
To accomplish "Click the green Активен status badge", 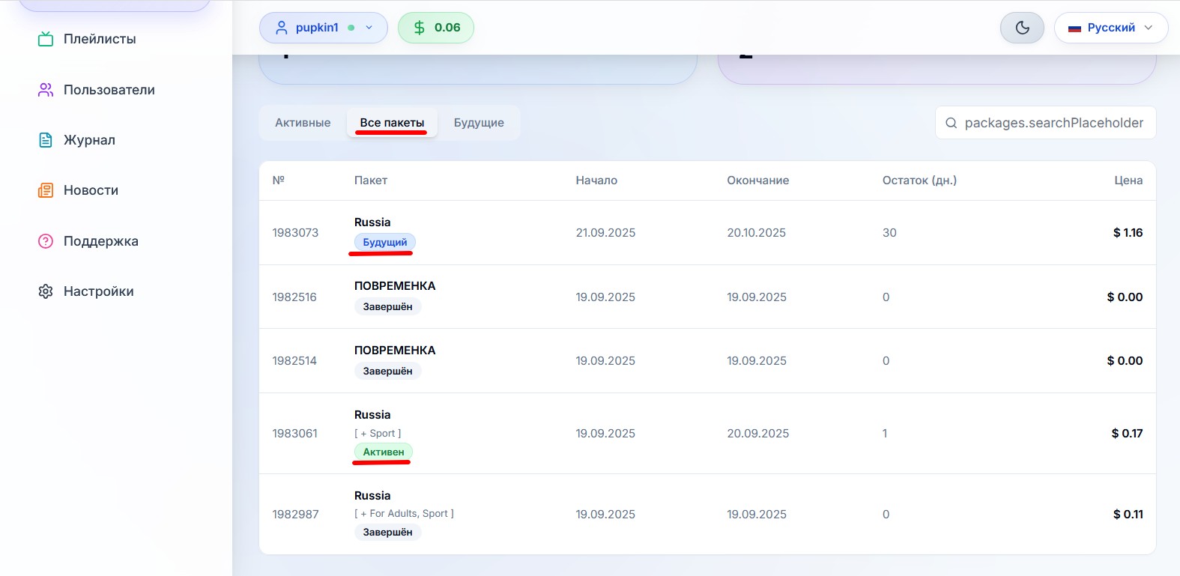I will [384, 452].
